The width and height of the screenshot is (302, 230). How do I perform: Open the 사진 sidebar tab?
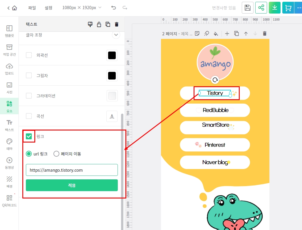(9, 88)
